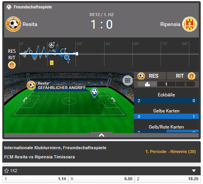Viewport: 203px width, 184px height.
Task: Select the RIT team header in stats
Action: click(x=182, y=76)
